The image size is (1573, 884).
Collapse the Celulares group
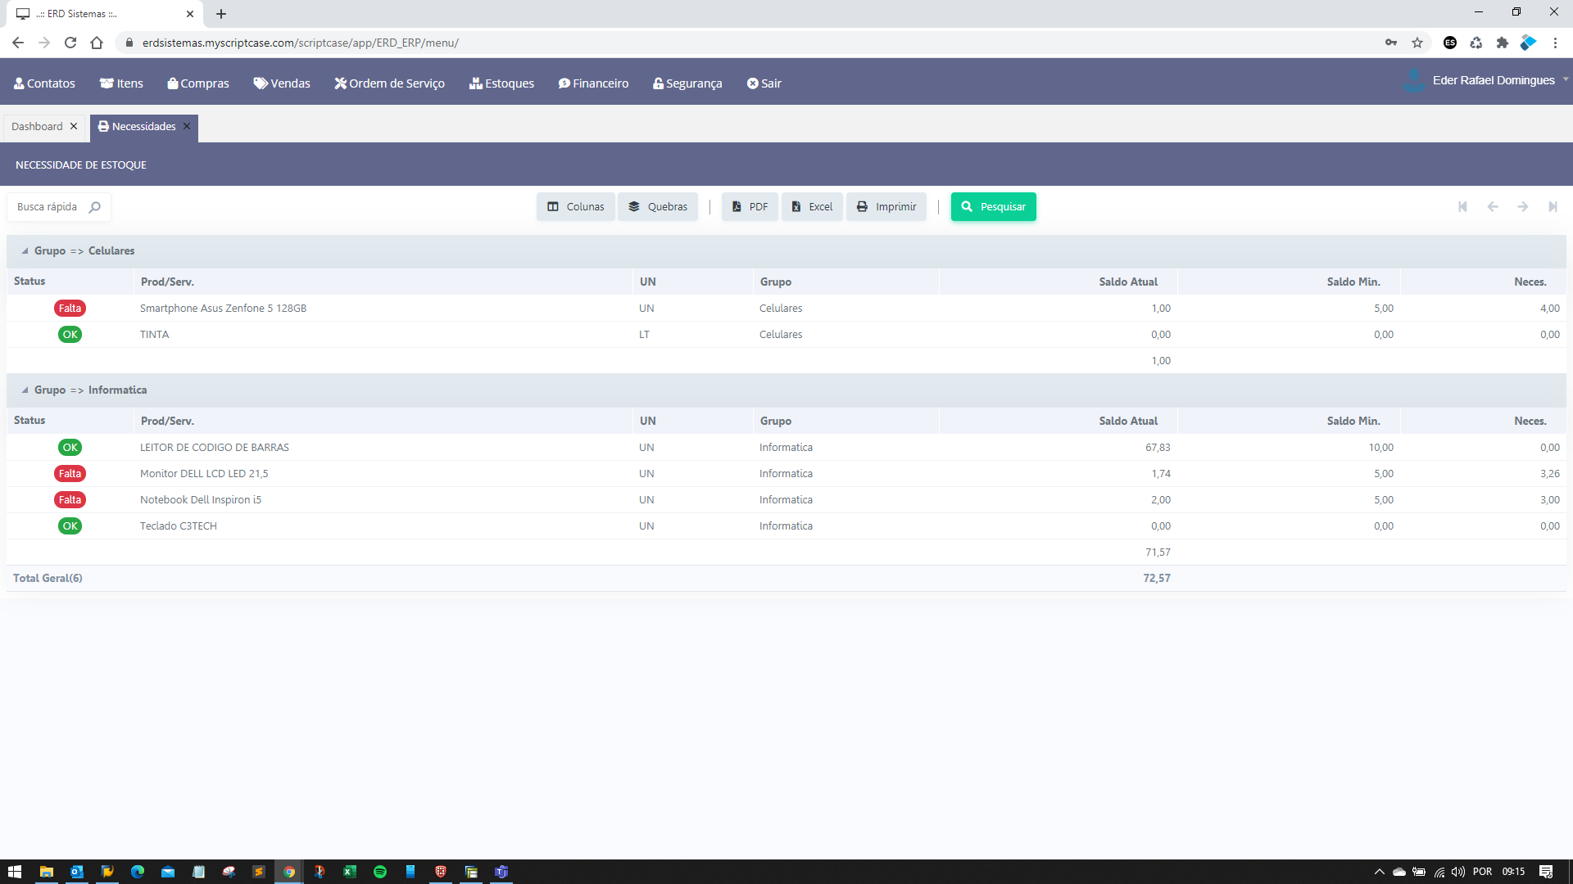(x=25, y=251)
